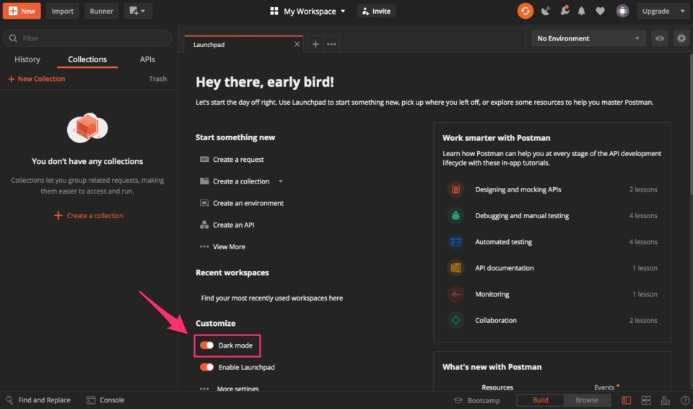Click the Find and Replace magnifier icon

9,400
